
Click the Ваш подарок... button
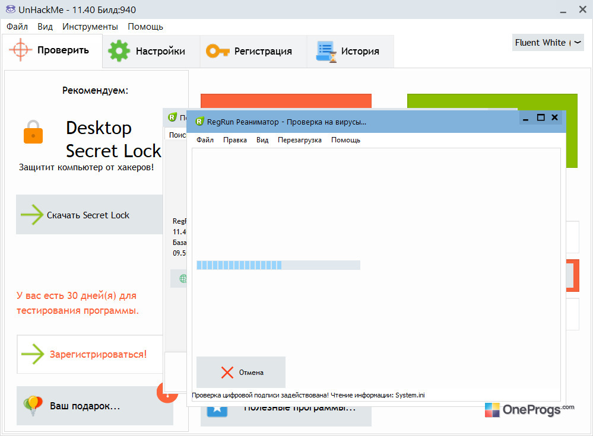tap(94, 406)
